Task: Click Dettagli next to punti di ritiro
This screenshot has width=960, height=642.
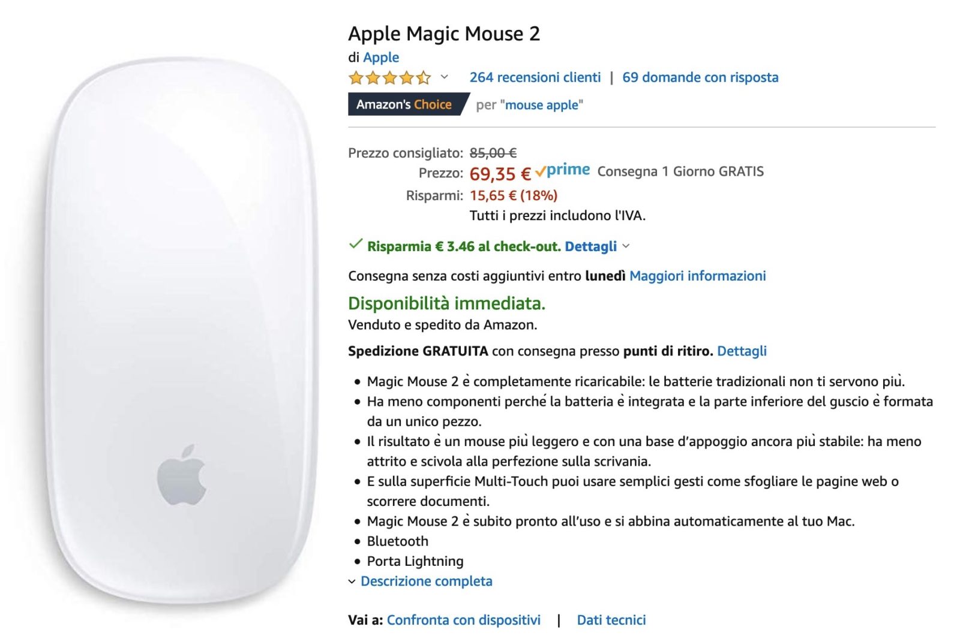Action: point(743,351)
